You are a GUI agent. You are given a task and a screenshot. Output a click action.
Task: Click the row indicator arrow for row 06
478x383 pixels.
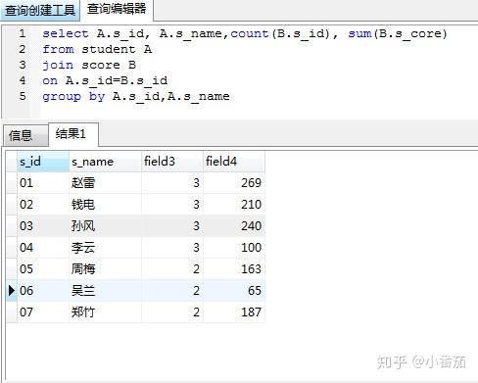[12, 291]
